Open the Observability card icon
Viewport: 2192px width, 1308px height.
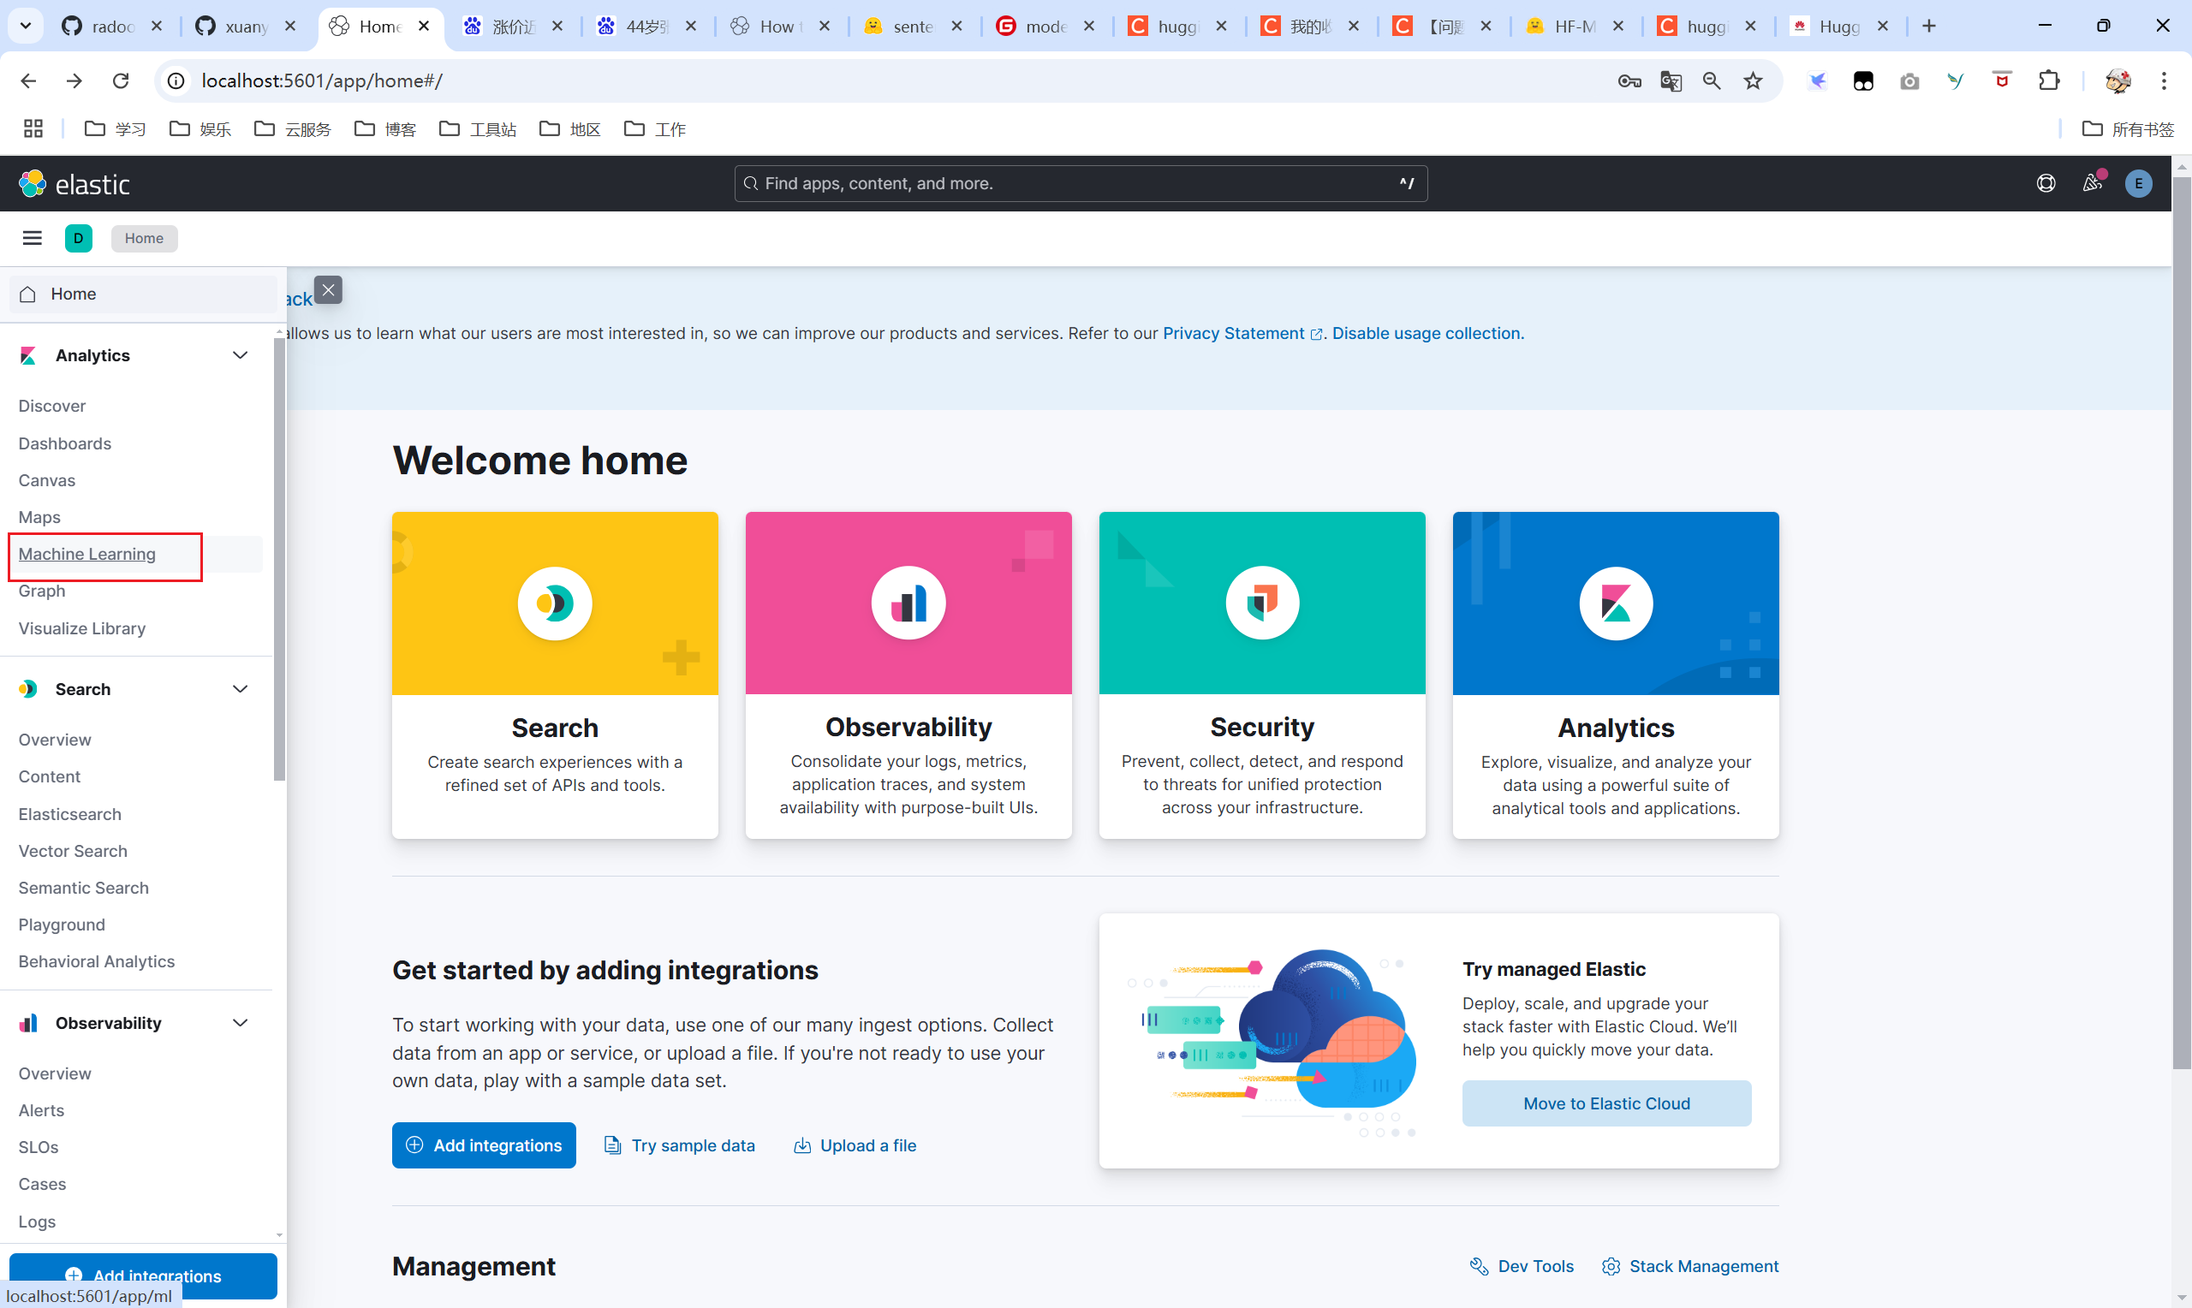[x=908, y=603]
